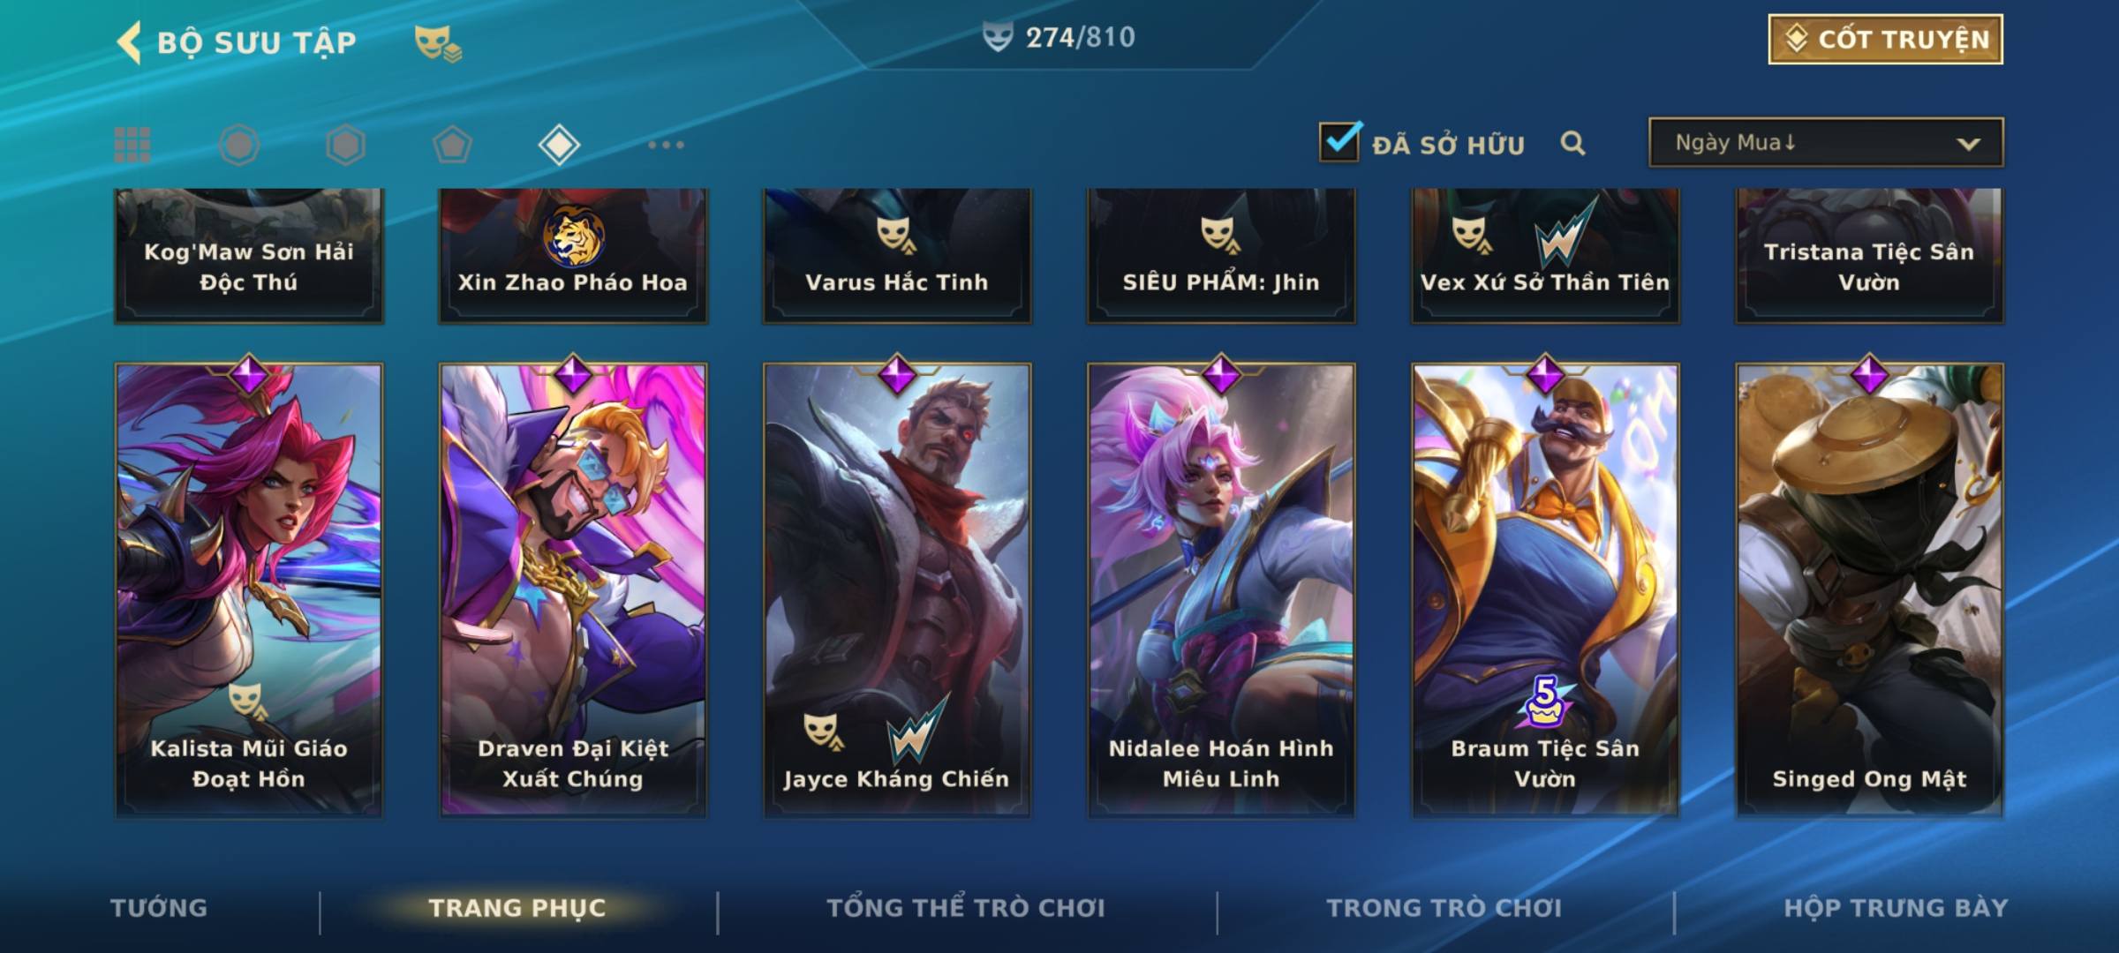
Task: Select the diamond rarity filter icon
Action: 559,145
